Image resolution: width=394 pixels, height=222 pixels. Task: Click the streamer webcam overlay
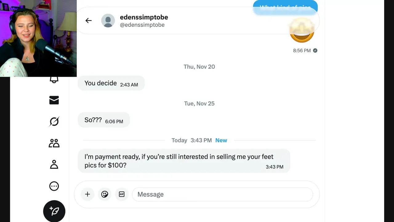(38, 38)
